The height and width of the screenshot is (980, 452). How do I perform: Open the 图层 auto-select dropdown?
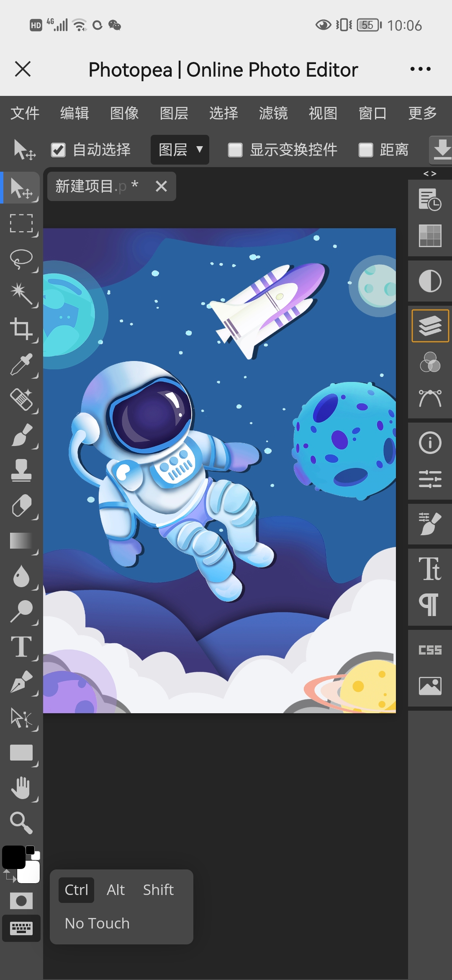[180, 150]
